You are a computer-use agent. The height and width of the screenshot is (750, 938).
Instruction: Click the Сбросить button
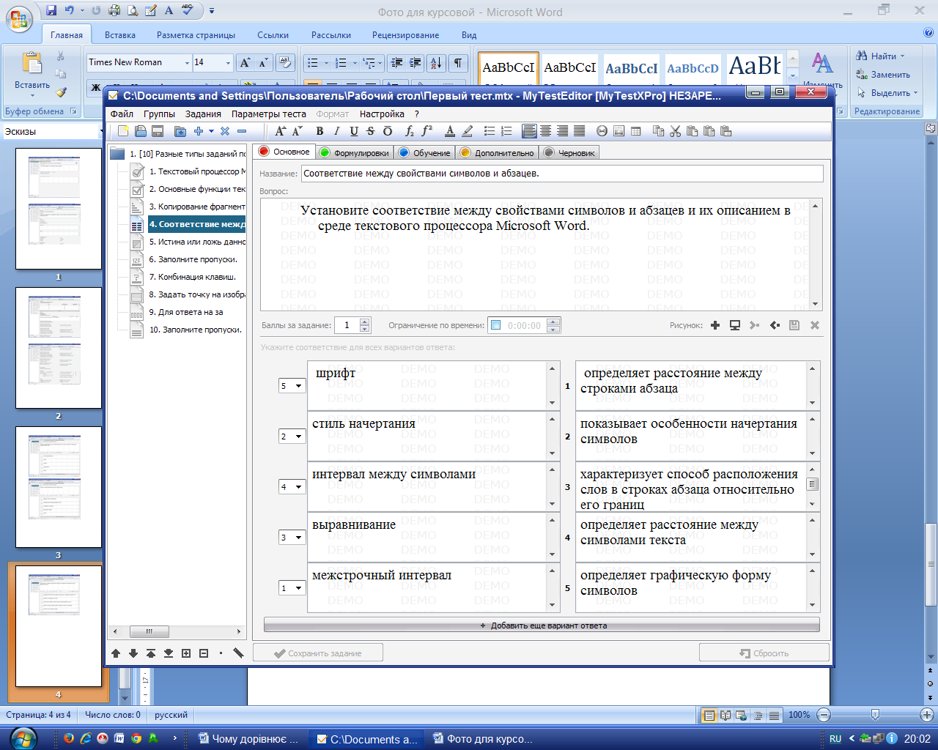coord(764,653)
